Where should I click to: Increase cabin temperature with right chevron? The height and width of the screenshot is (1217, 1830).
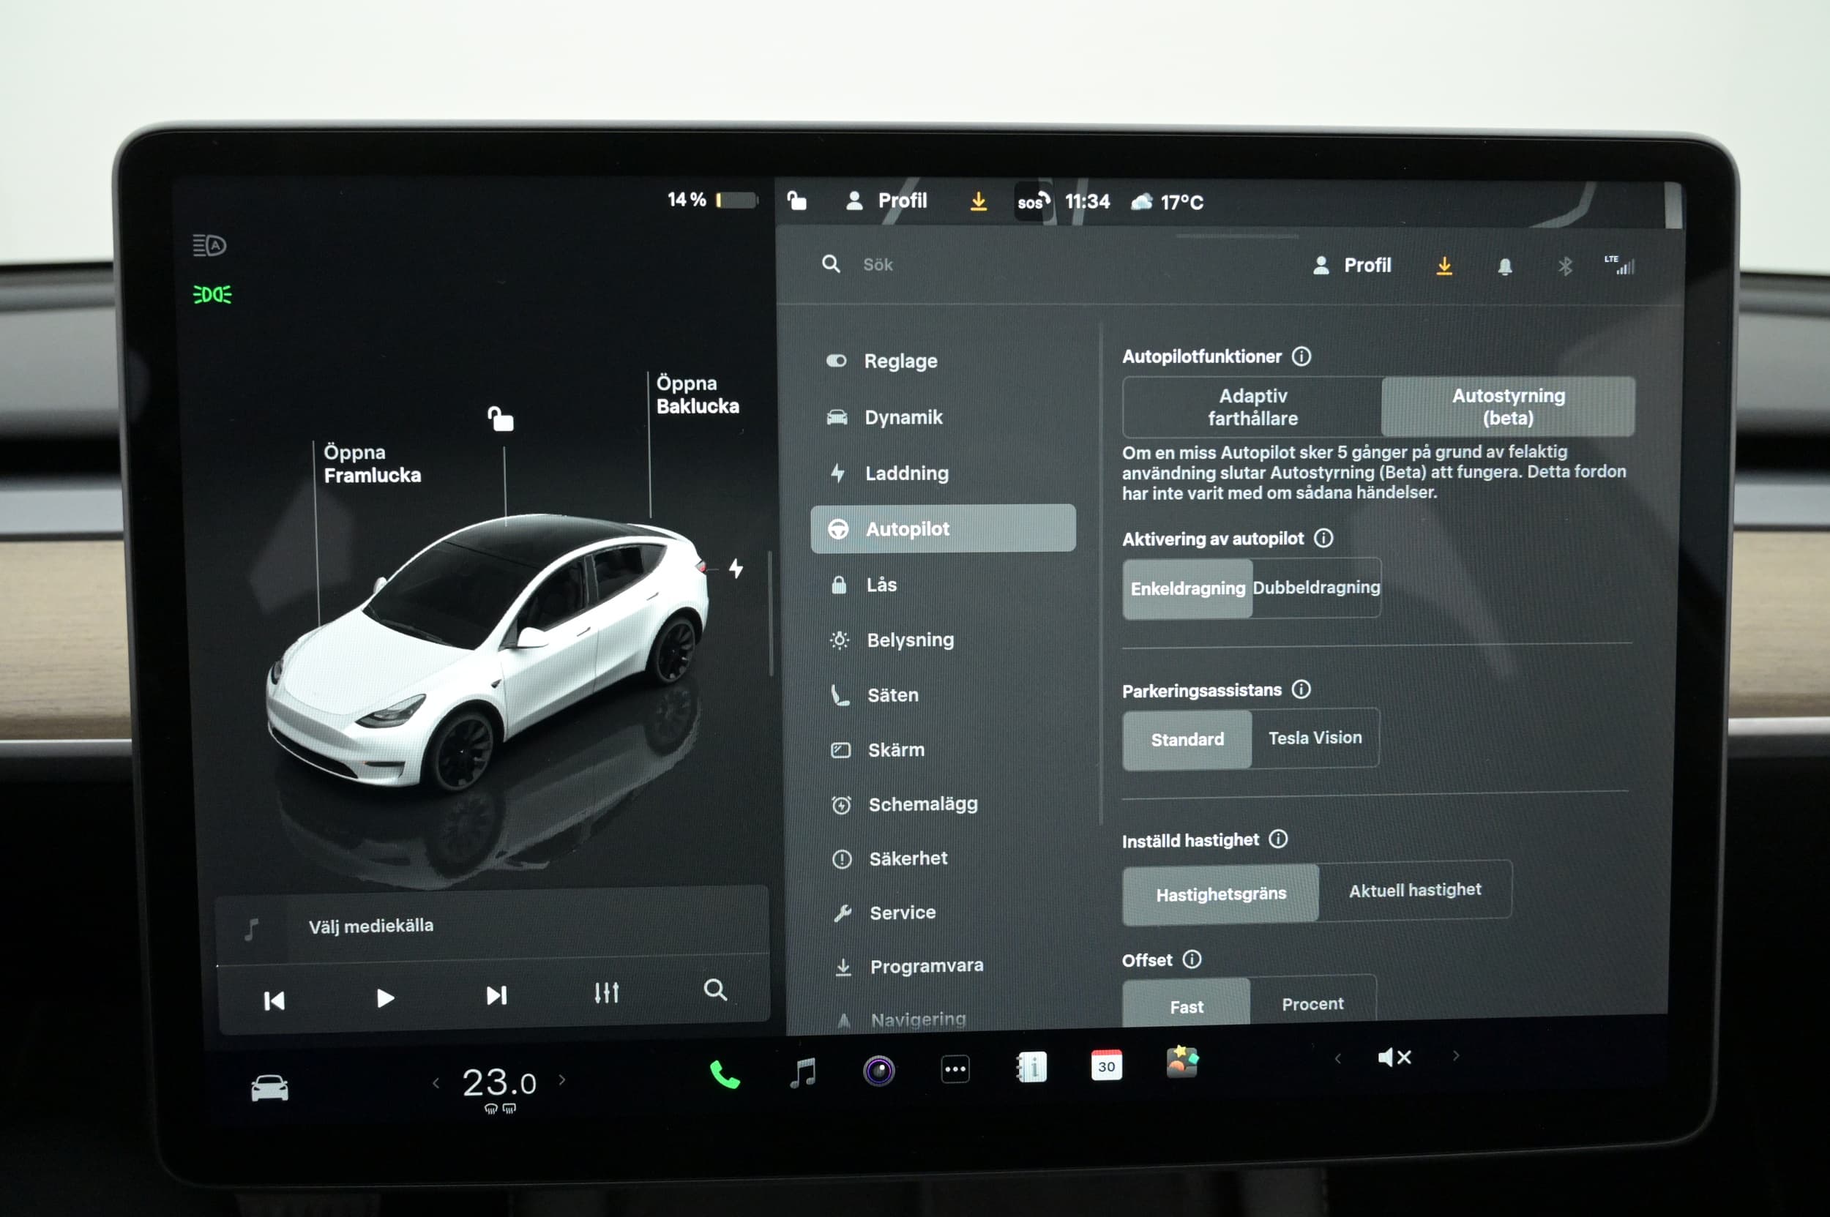[562, 1079]
